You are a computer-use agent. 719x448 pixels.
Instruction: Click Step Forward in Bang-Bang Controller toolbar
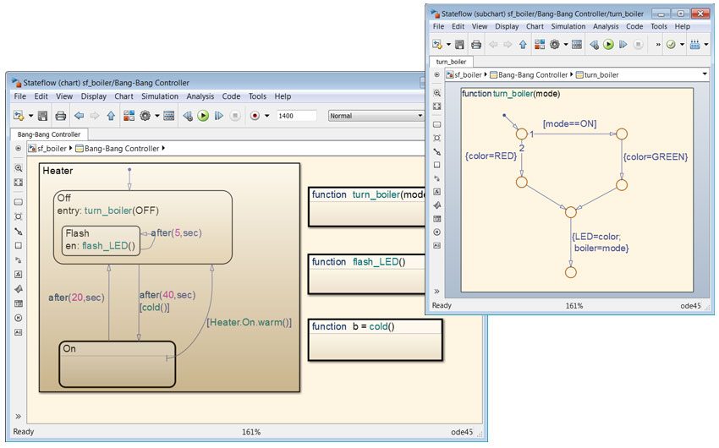(x=218, y=116)
